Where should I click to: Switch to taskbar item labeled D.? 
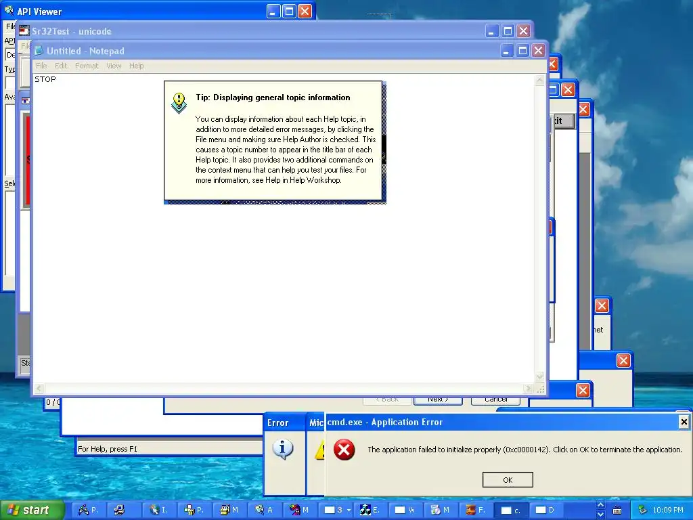547,511
